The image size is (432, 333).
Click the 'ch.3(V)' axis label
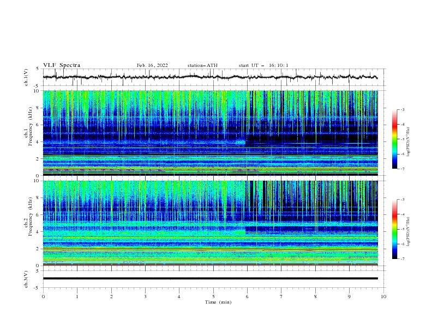(x=26, y=279)
